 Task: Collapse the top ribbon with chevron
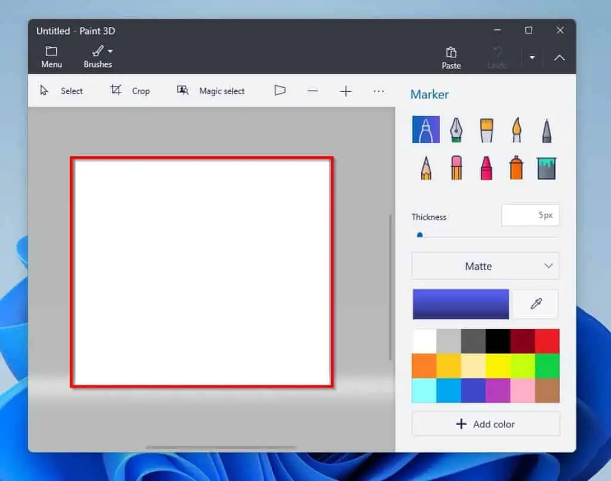click(559, 58)
